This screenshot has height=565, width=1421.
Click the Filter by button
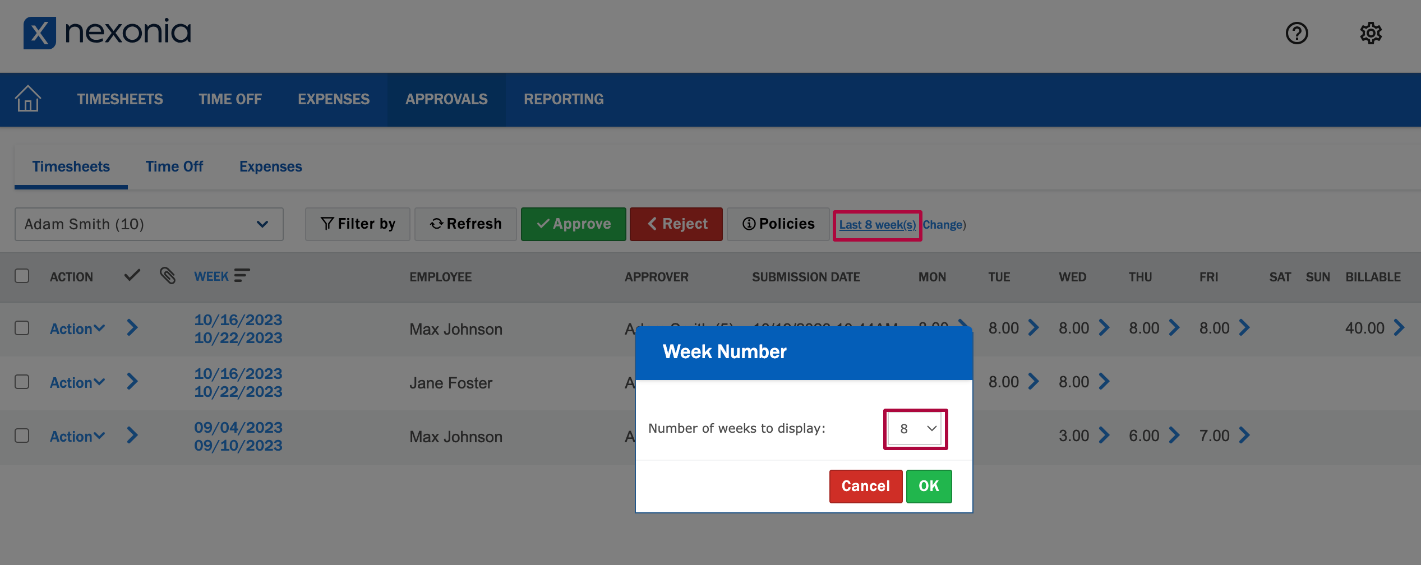click(358, 224)
